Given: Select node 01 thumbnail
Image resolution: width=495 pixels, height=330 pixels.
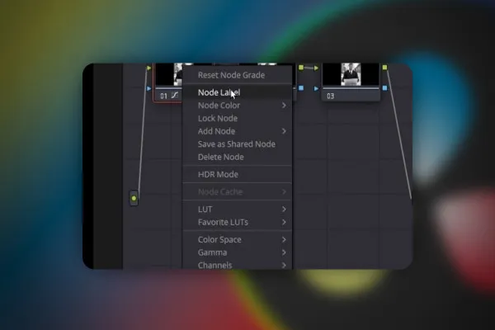Looking at the screenshot, I should coord(169,74).
